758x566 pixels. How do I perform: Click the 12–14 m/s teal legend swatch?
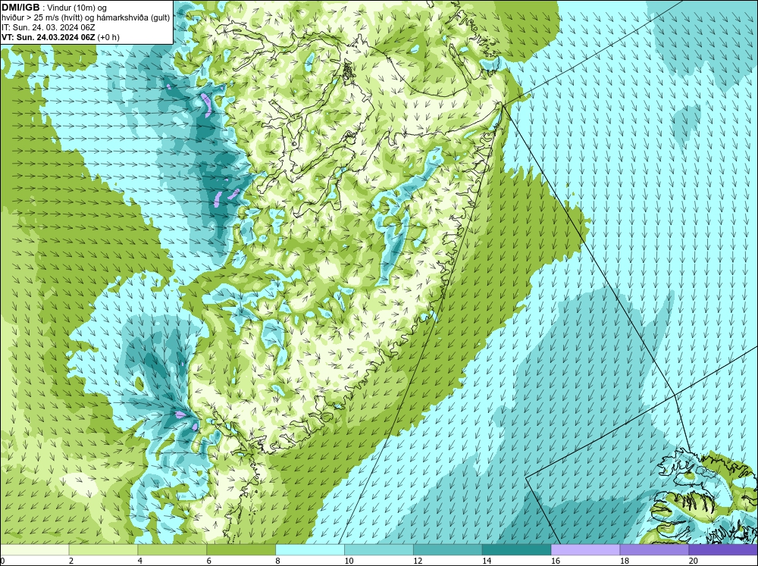coord(448,550)
